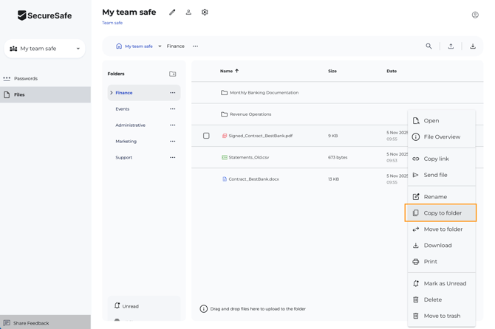This screenshot has height=329, width=495.
Task: Click the pencil edit icon beside team safe title
Action: click(x=172, y=13)
